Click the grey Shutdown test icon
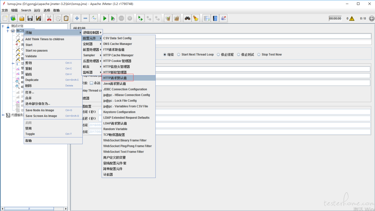This screenshot has height=211, width=375. pos(130,18)
